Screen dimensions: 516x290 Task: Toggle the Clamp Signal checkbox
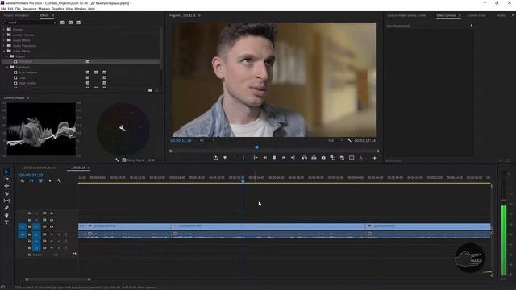coord(124,159)
